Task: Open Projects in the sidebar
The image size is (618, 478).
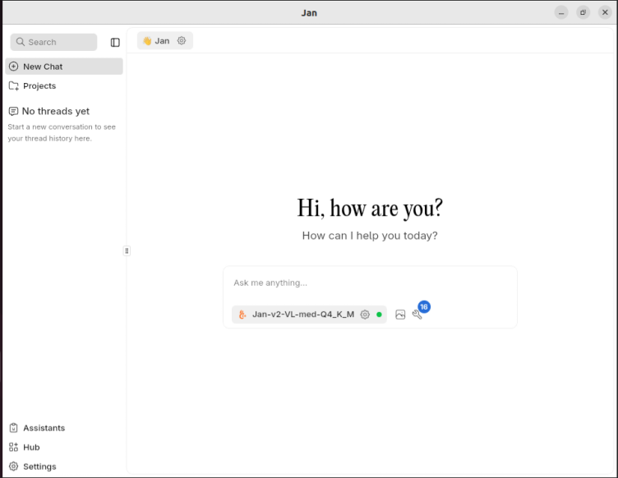Action: (x=64, y=86)
